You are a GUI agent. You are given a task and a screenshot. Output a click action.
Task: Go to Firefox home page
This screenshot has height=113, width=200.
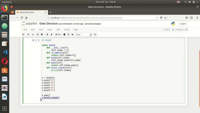tap(26, 18)
